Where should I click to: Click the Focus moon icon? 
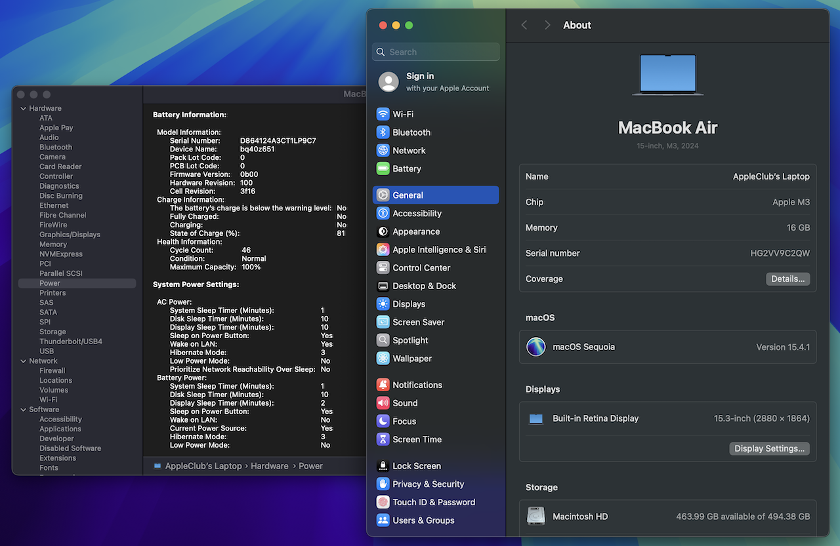(383, 421)
